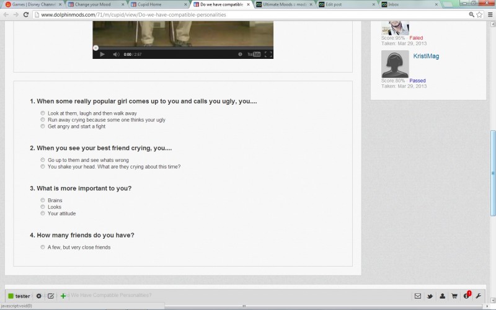The height and width of the screenshot is (310, 496).
Task: Select 'Get angry and start a fight'
Action: pyautogui.click(x=43, y=126)
